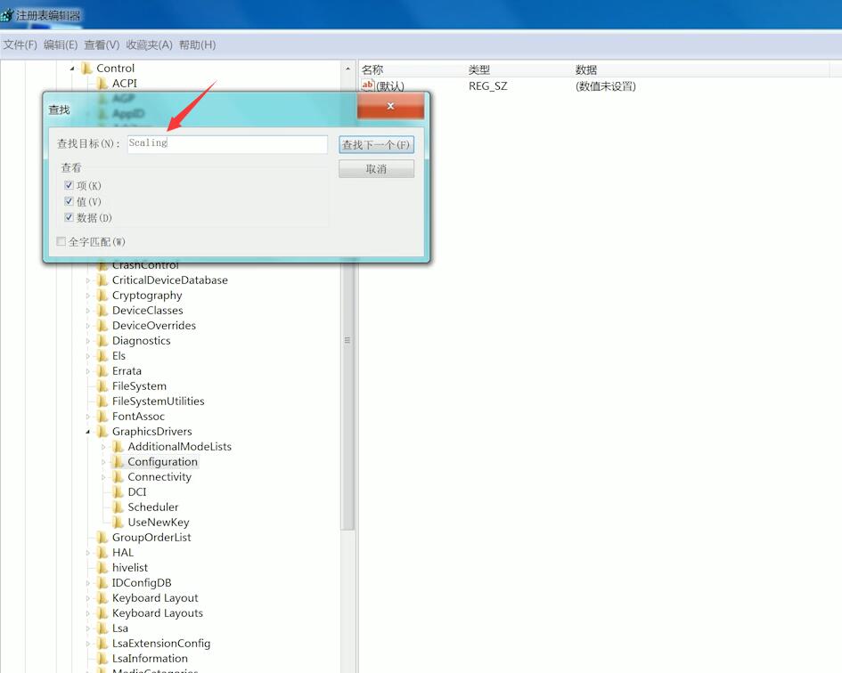Click the GroupOrderList folder icon
The width and height of the screenshot is (842, 673).
pyautogui.click(x=102, y=537)
